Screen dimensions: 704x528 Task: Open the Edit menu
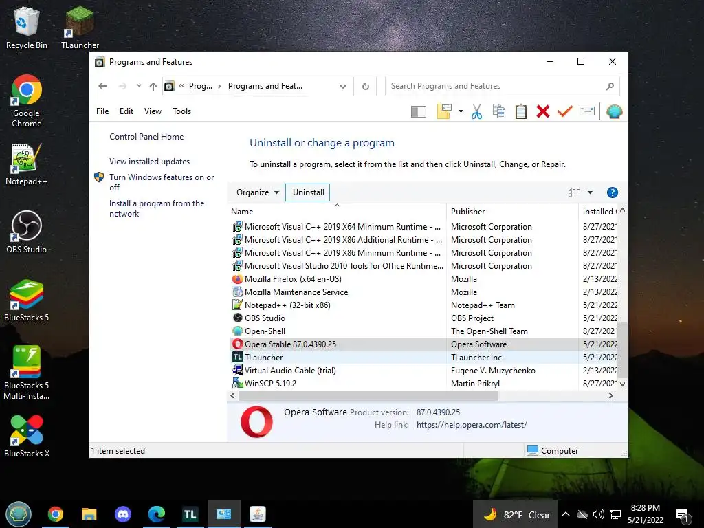coord(126,111)
